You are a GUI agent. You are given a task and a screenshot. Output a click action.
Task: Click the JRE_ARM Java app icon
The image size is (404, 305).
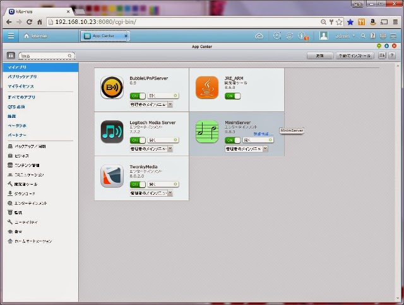click(x=207, y=88)
